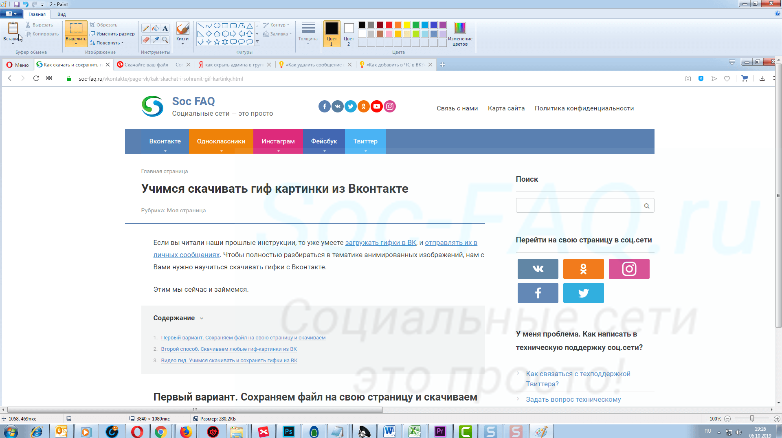782x438 pixels.
Task: Open the Paint file menu button
Action: click(11, 14)
